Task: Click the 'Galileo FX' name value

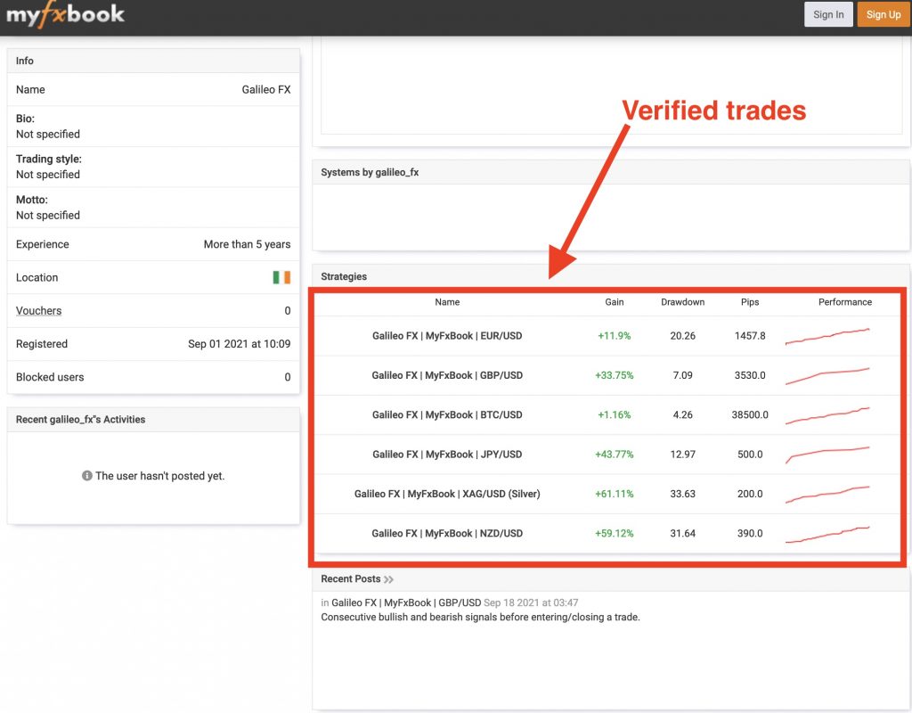Action: [x=265, y=90]
